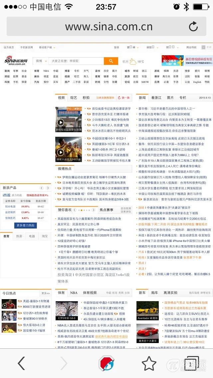Select the 体育视频 tab
Viewport: 213px width, 378px height.
pyautogui.click(x=90, y=293)
